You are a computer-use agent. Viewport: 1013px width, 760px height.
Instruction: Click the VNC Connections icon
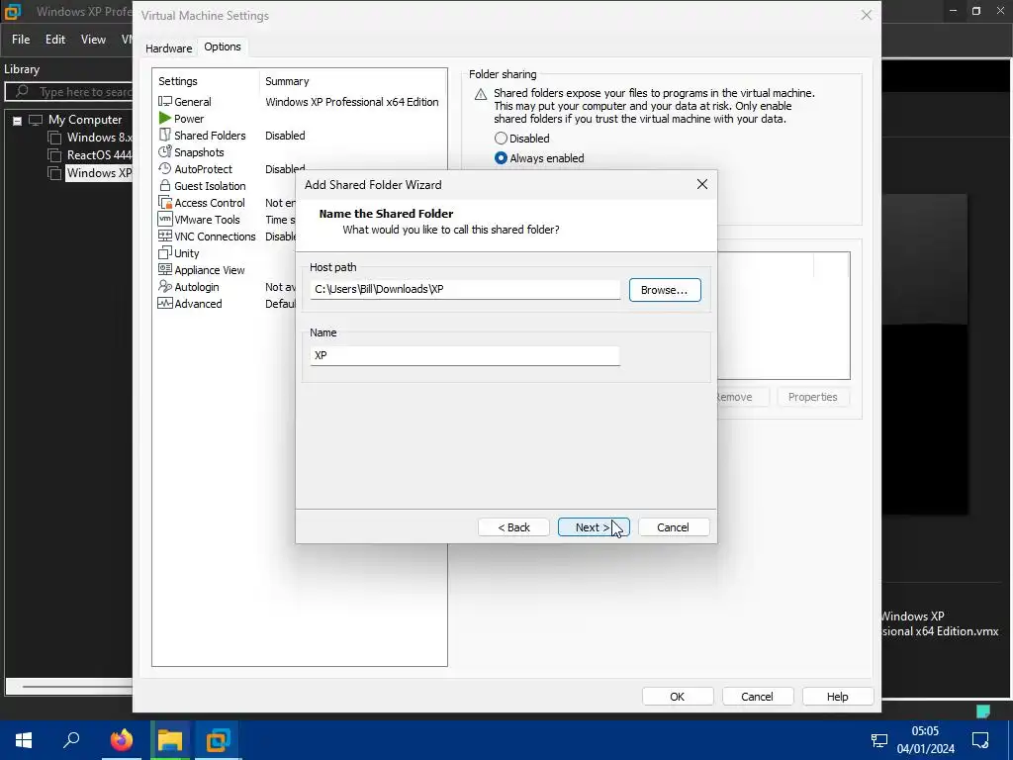[x=165, y=236]
